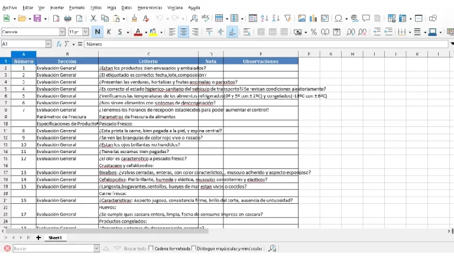Click inside the Buscar search field
This screenshot has width=454, height=257.
(54, 248)
